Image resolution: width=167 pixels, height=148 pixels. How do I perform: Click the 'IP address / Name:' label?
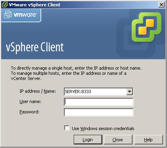38,91
